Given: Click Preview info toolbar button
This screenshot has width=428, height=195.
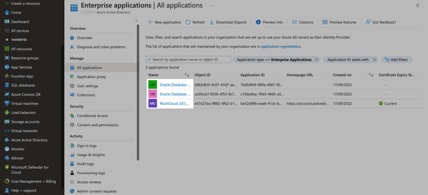Looking at the screenshot, I should [x=269, y=22].
